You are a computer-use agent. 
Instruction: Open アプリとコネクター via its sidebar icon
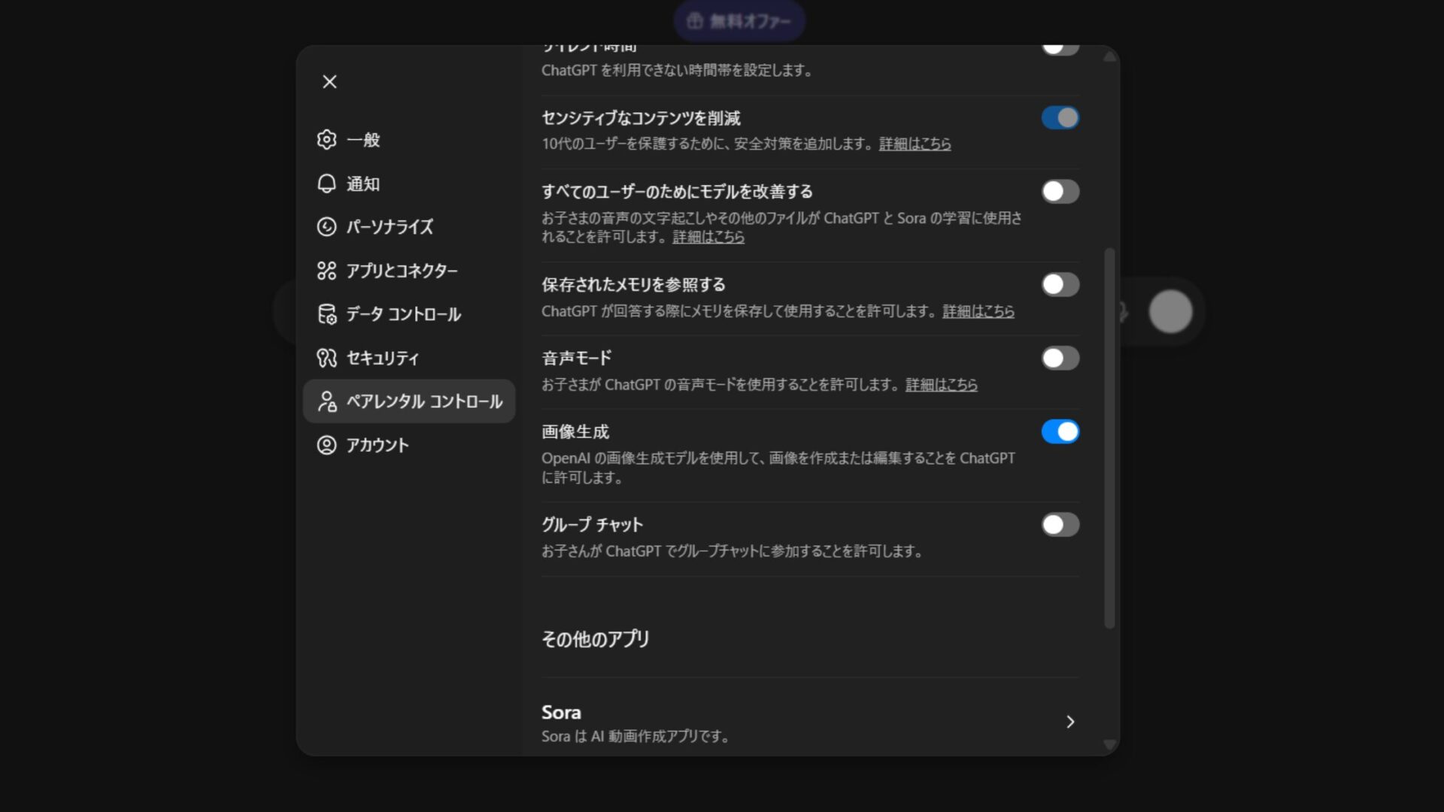[x=327, y=271]
